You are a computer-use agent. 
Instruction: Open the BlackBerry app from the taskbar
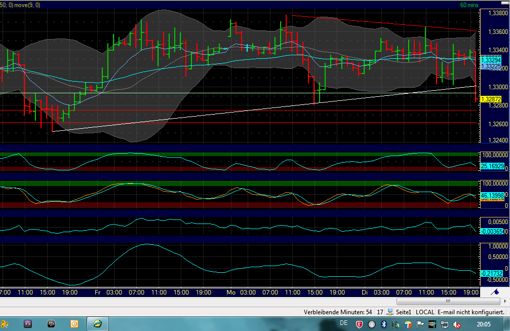[51, 324]
